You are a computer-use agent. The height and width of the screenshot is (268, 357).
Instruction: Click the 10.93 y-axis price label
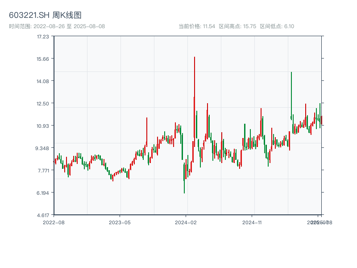tap(43, 126)
